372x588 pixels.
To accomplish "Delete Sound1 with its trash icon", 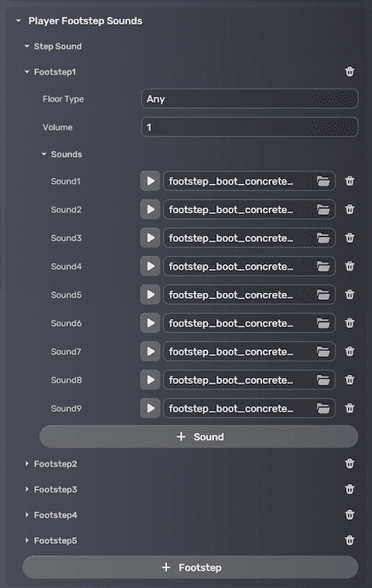I will (350, 181).
